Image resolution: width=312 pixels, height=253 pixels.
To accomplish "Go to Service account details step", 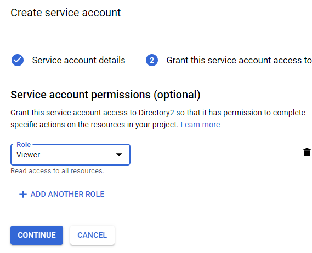I will (x=78, y=60).
